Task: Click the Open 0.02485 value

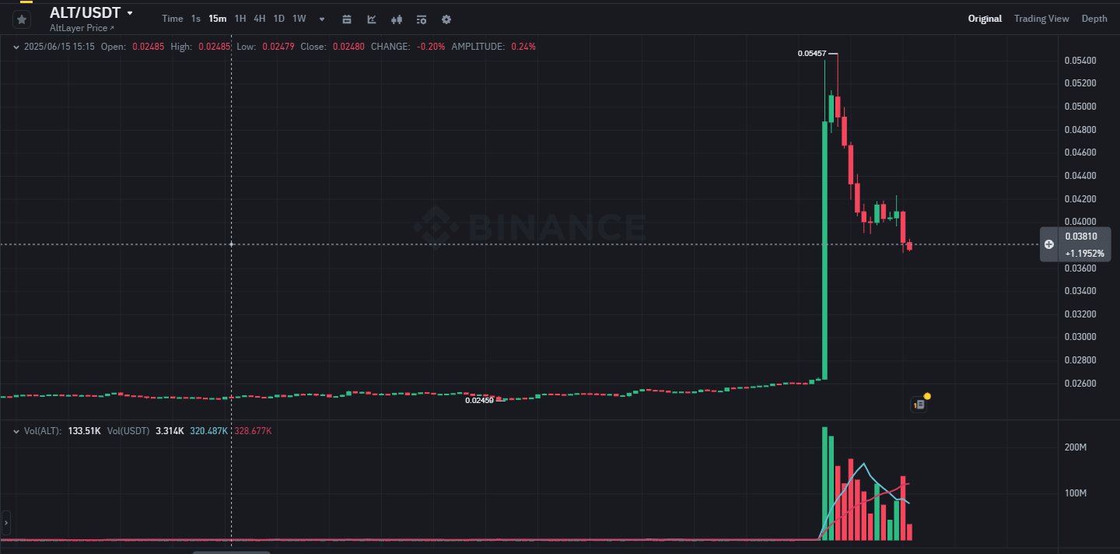Action: tap(148, 47)
